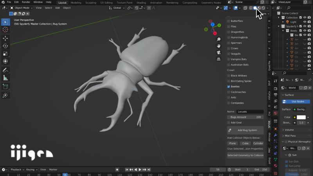The height and width of the screenshot is (176, 313).
Task: Uncheck the Beetles checkbox
Action: pos(228,86)
